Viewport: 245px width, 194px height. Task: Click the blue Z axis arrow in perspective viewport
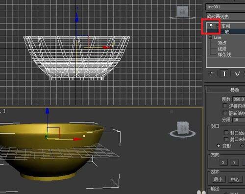point(48,111)
